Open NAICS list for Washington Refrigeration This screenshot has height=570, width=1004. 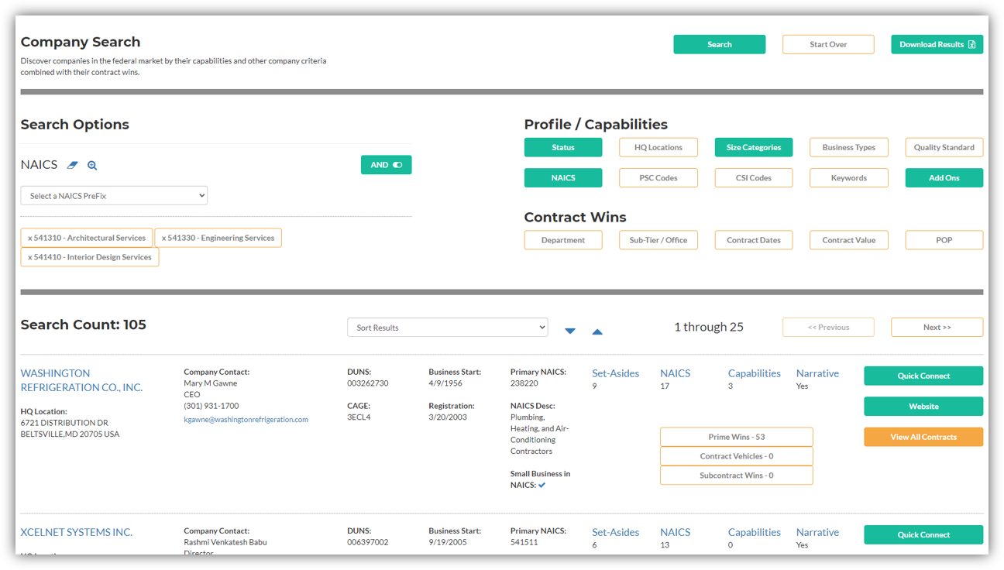(x=675, y=373)
